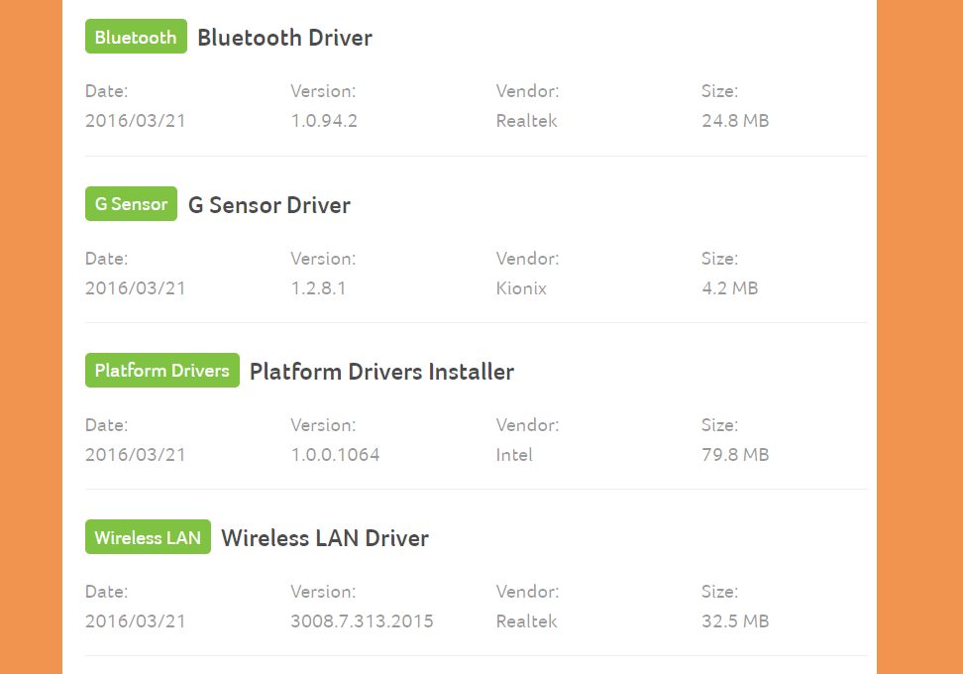Click the Kionix vendor name

tap(521, 288)
